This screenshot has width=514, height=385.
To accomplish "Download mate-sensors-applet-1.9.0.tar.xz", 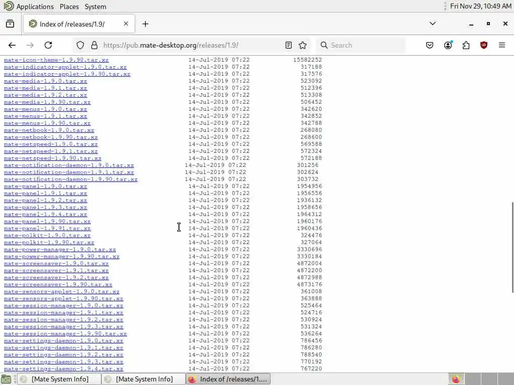I will point(62,292).
